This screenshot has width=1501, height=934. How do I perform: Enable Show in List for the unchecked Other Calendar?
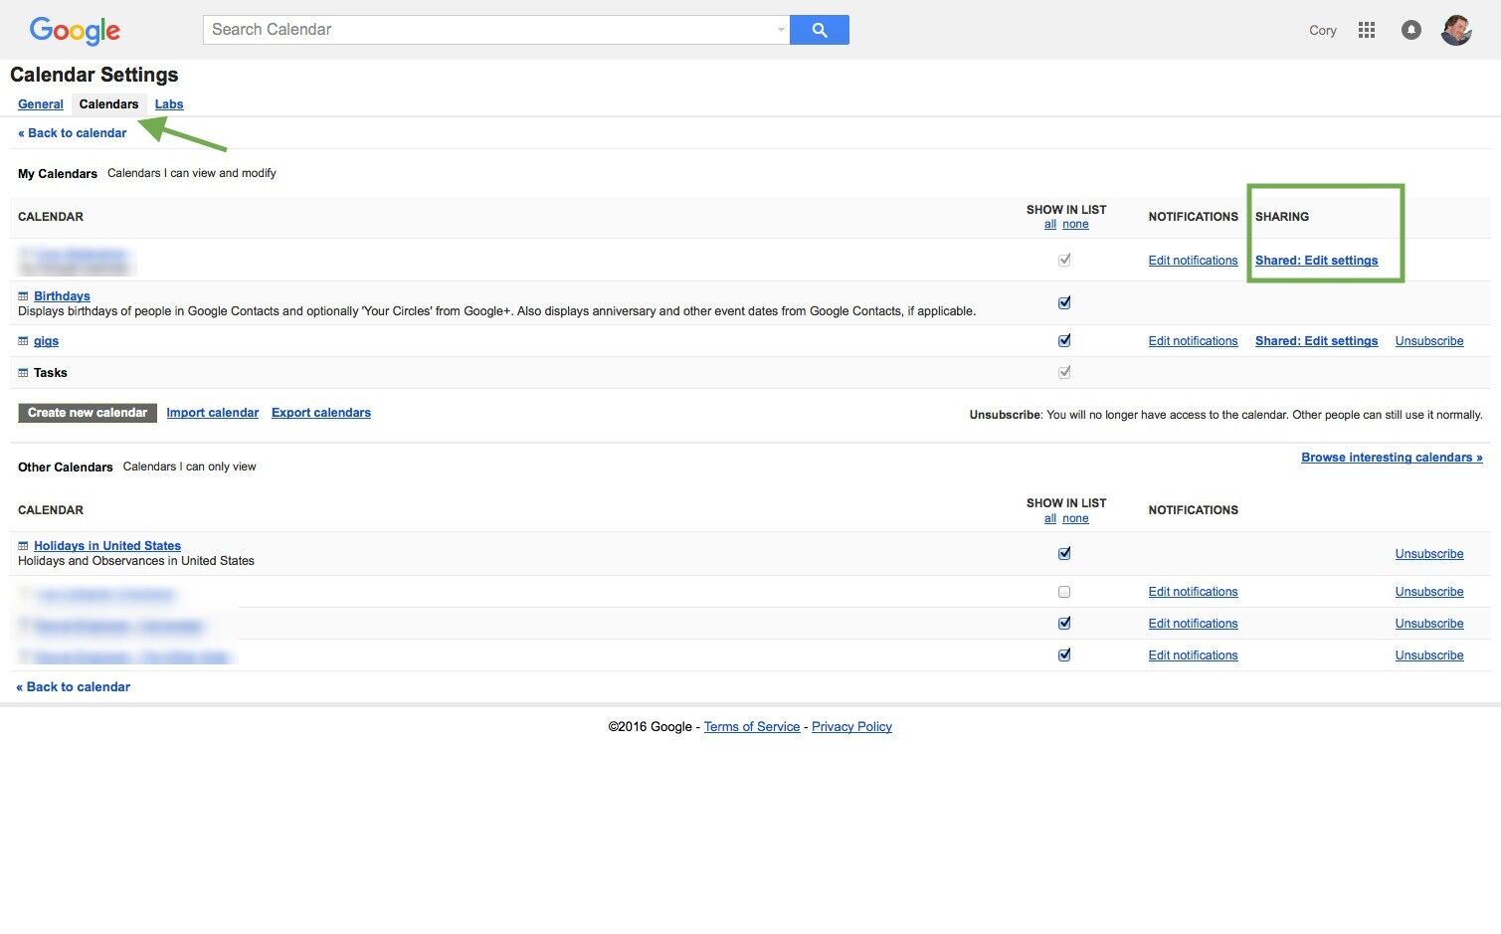(x=1064, y=591)
